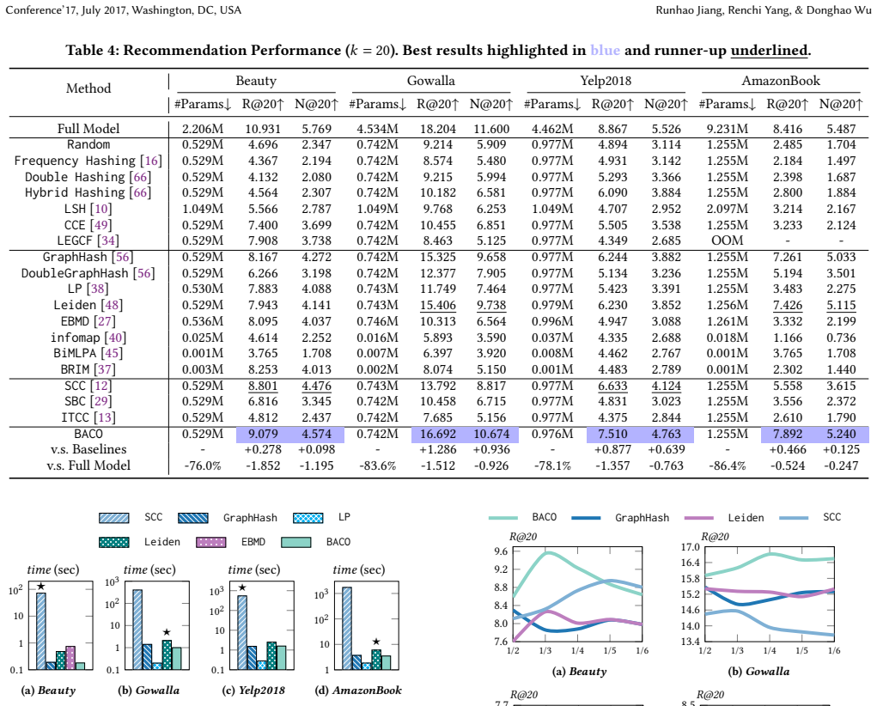
Task: Click the "Gowalla" header in the table
Action: tap(430, 81)
